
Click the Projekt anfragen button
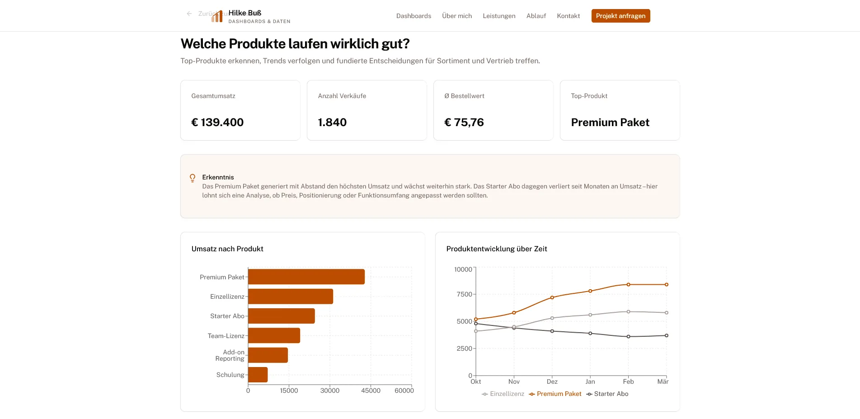pos(620,16)
